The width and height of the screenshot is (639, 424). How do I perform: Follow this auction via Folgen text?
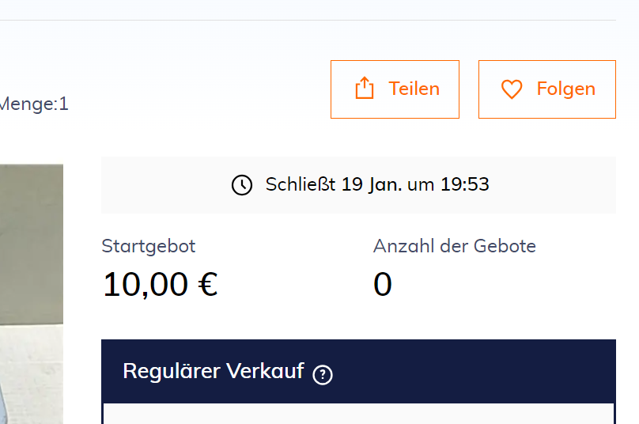pyautogui.click(x=566, y=89)
